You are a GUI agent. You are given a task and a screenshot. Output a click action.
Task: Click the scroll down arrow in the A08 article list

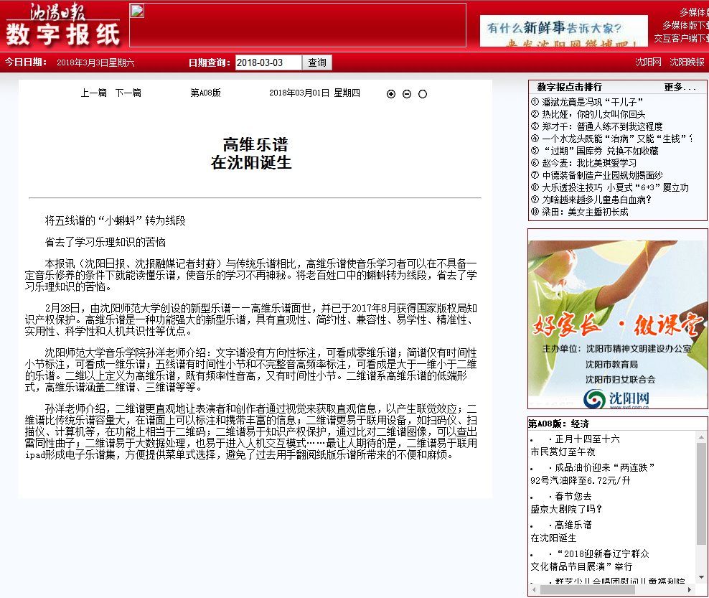pos(701,577)
